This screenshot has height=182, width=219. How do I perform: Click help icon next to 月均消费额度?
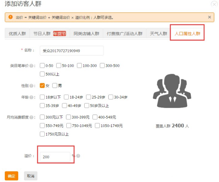pyautogui.click(x=31, y=118)
